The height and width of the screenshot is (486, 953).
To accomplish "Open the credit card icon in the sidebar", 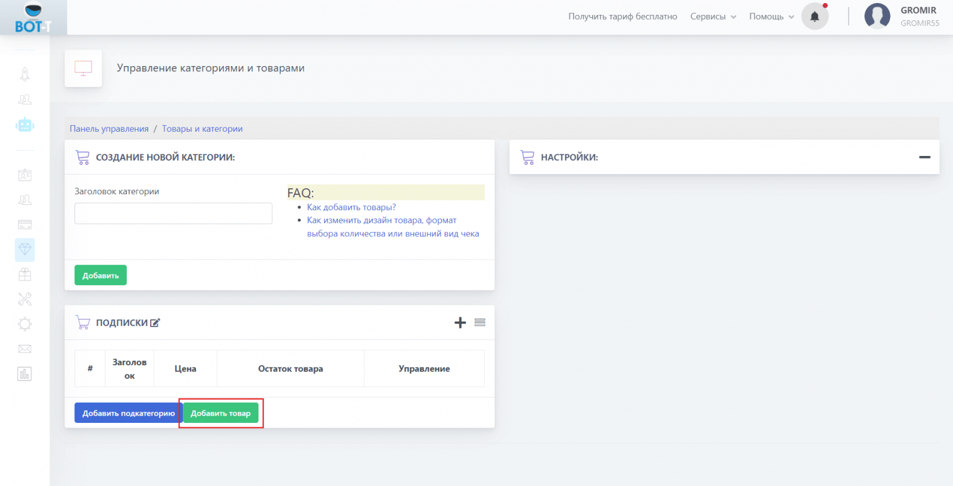I will tap(24, 225).
